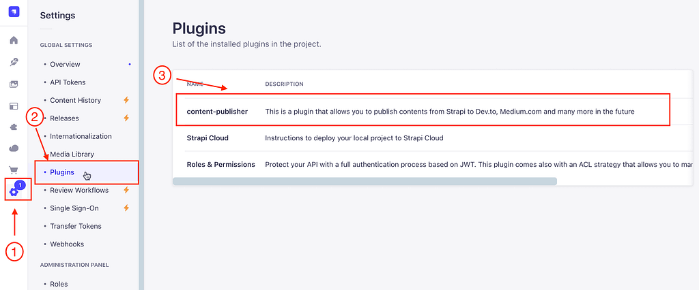Open the puzzle piece plugin icon
Screen dimensions: 699x290
point(14,127)
